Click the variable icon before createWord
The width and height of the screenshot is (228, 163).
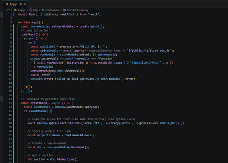pyautogui.click(x=43, y=10)
